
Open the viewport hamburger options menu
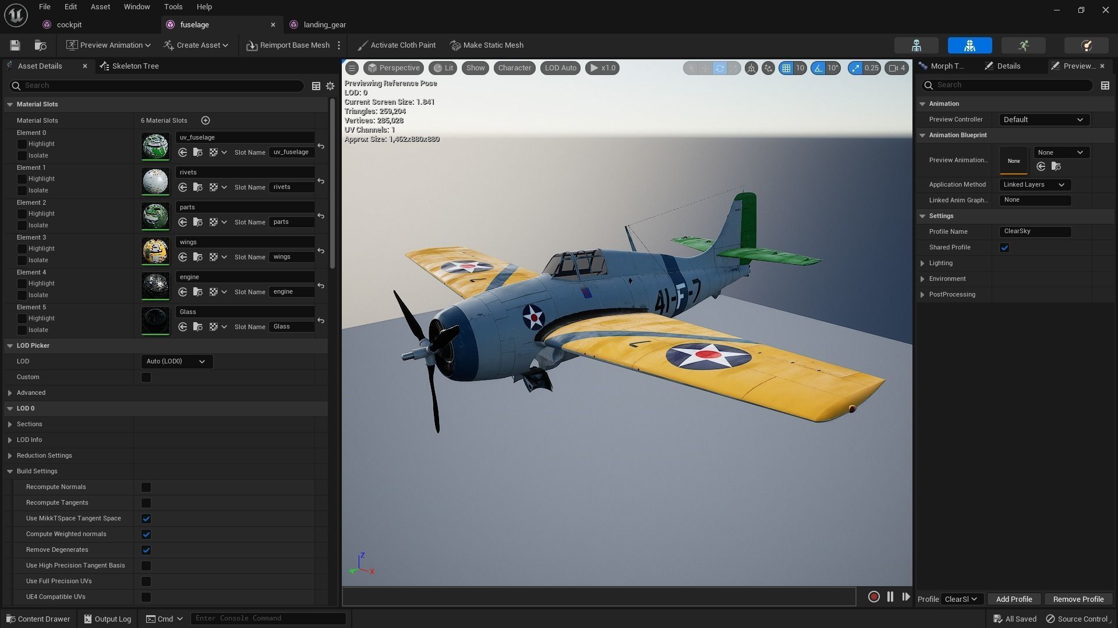click(352, 68)
